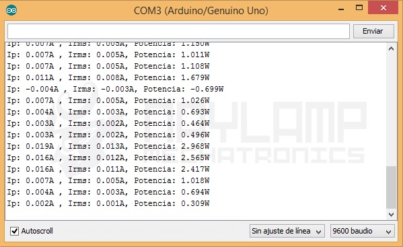This screenshot has height=247, width=403.
Task: Close the COM3 serial monitor window
Action: point(383,7)
